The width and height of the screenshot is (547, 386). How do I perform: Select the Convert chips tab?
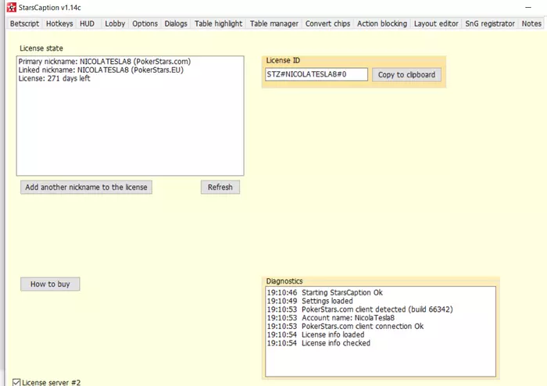[327, 23]
